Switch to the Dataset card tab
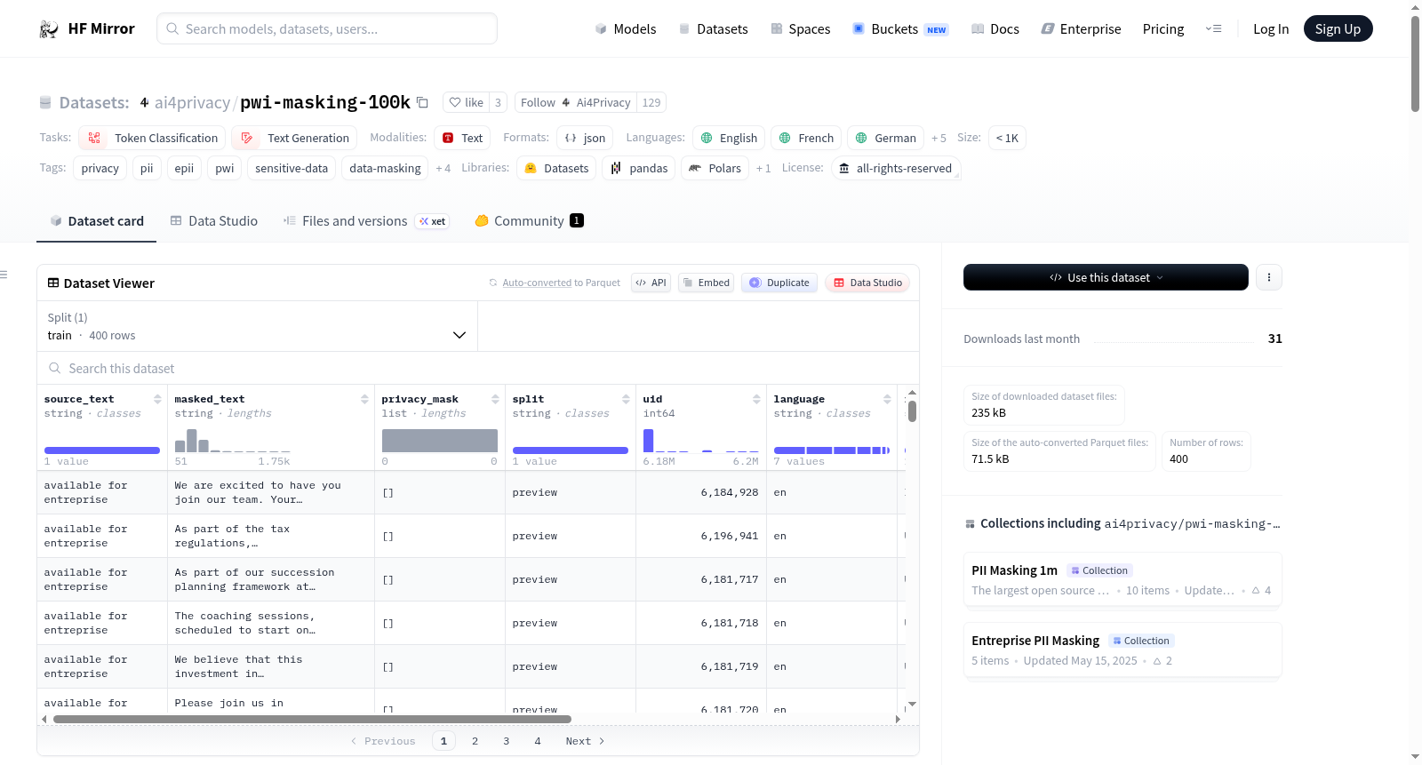 (97, 221)
